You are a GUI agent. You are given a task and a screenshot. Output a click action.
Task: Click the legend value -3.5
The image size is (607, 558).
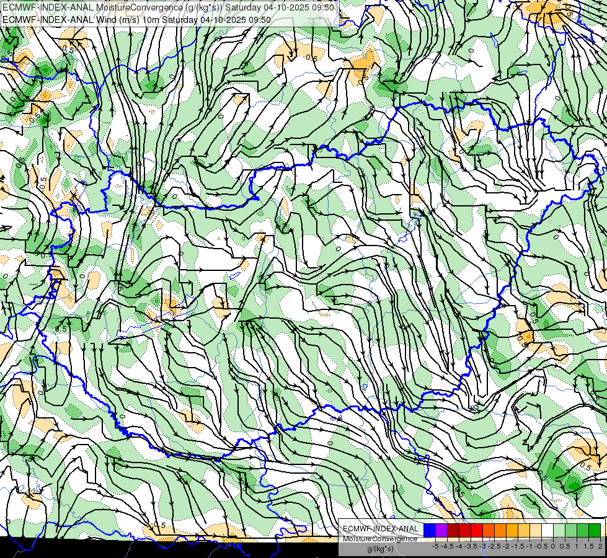pyautogui.click(x=471, y=546)
